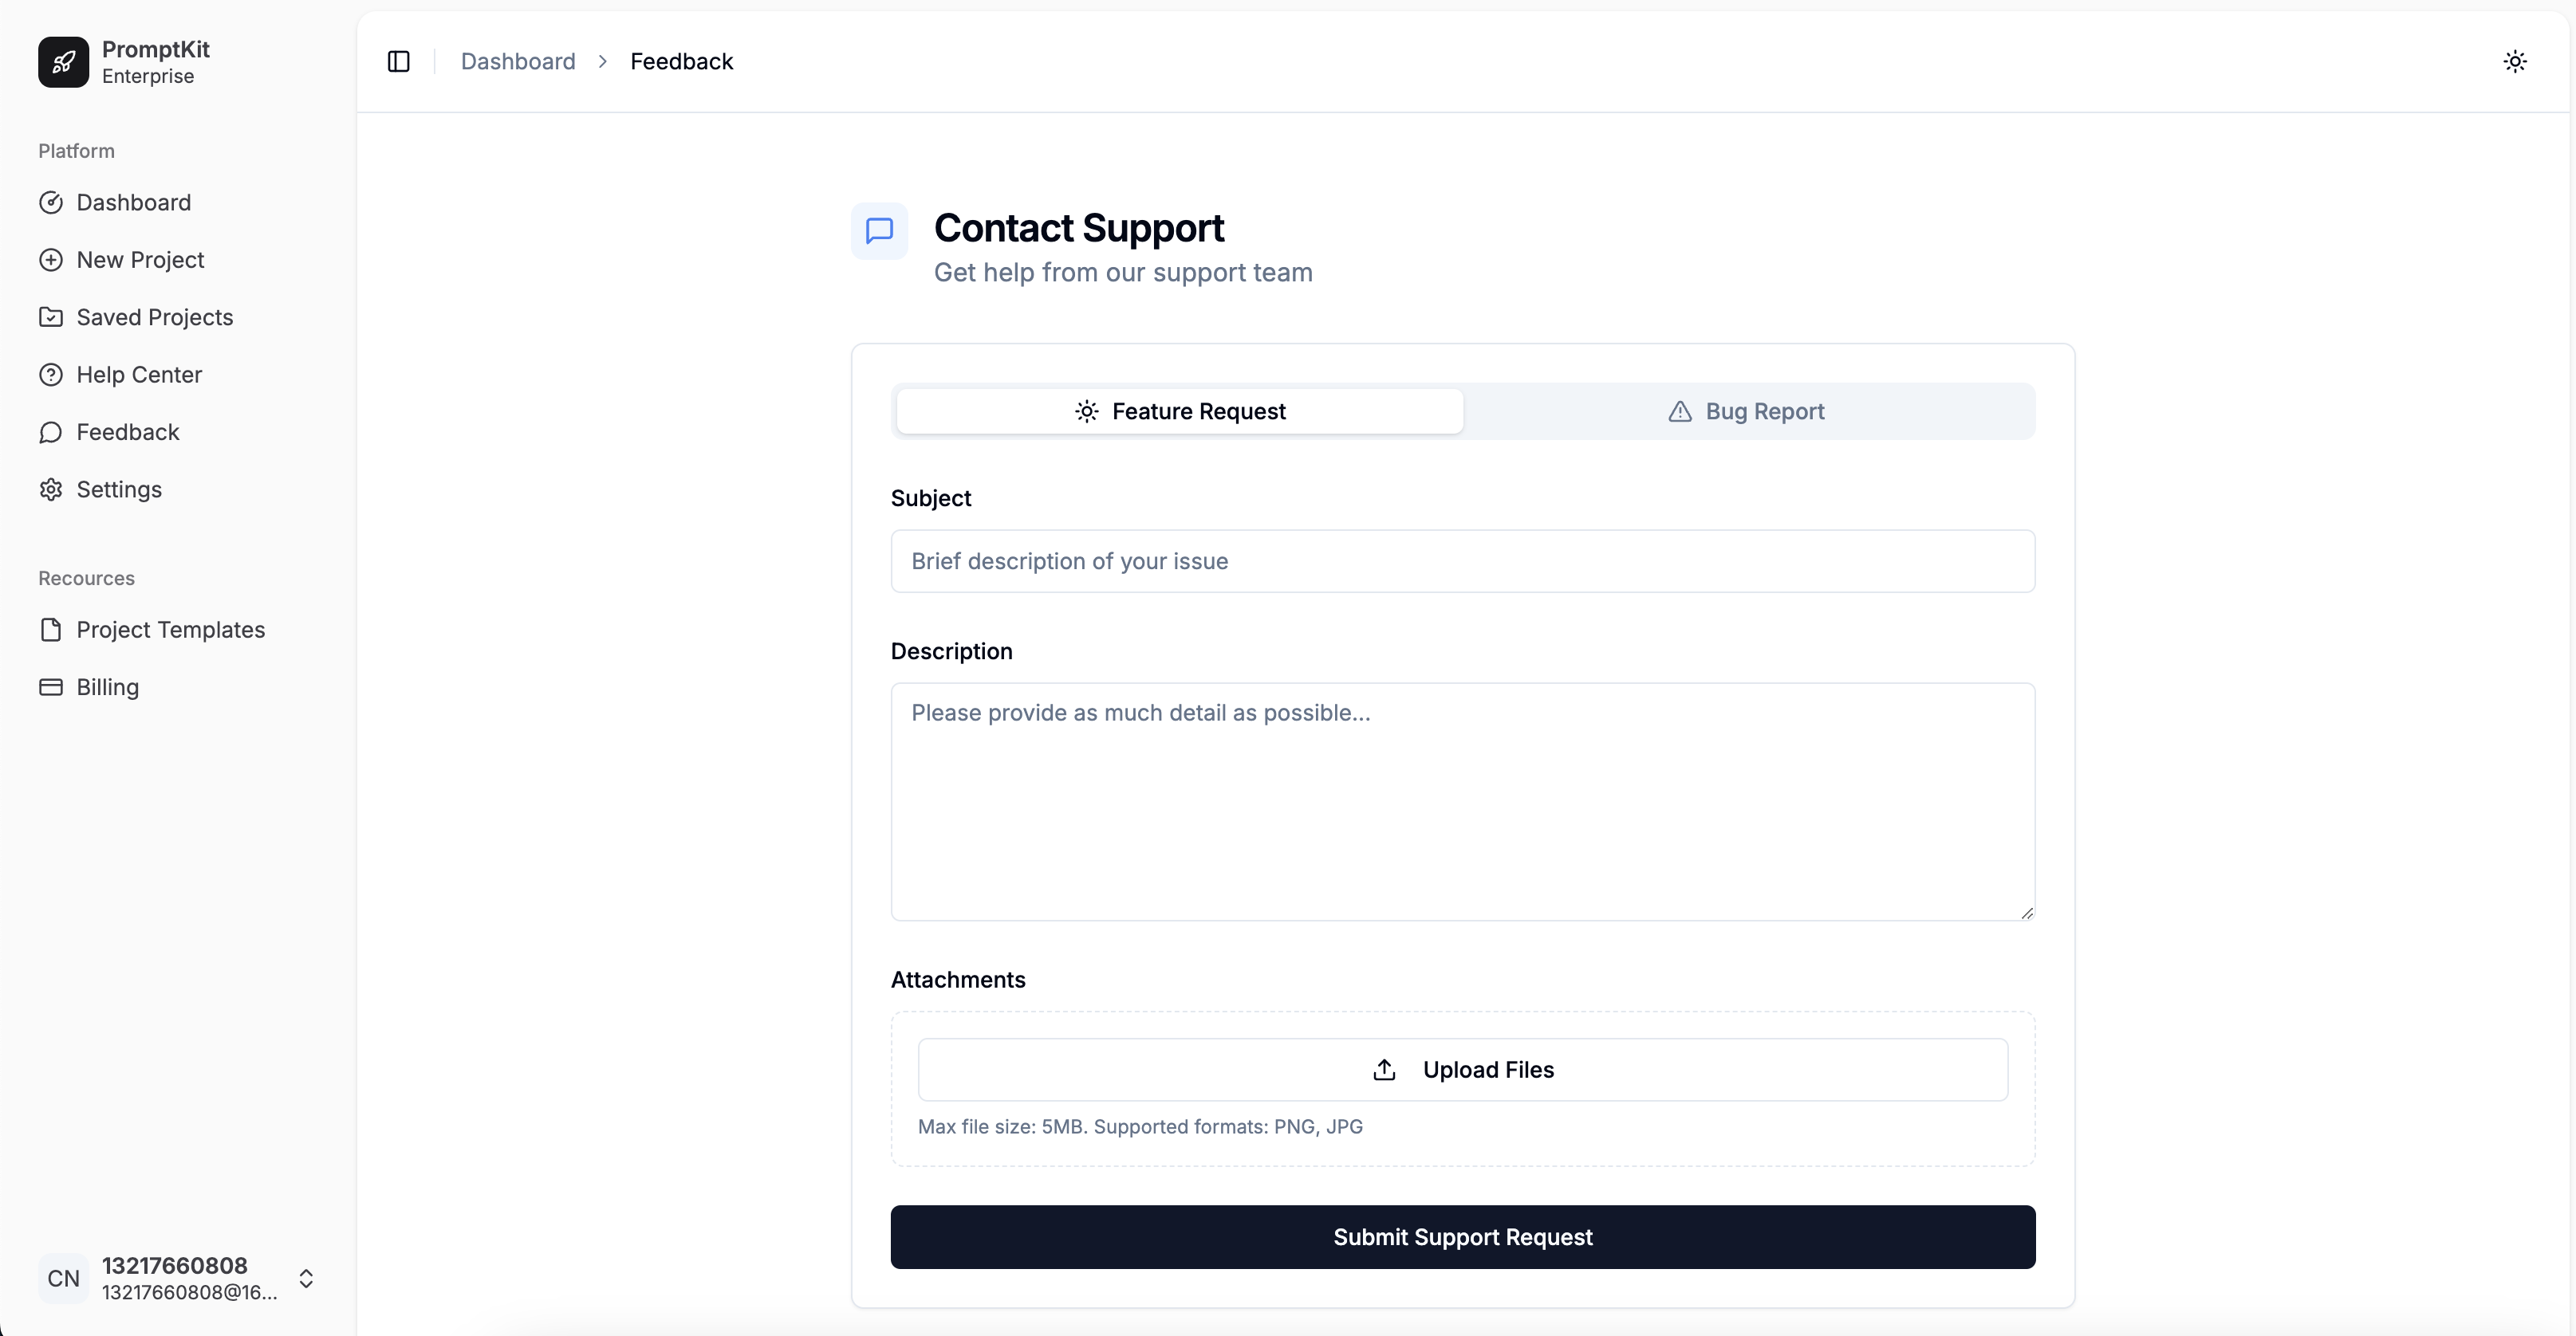Click Upload Files button

[x=1463, y=1069]
